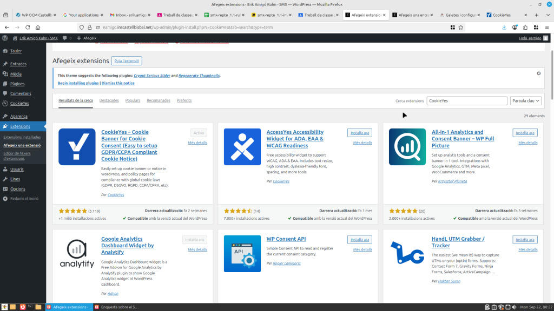This screenshot has width=554, height=311.
Task: Open the Paraula clau search type dropdown
Action: click(x=525, y=100)
